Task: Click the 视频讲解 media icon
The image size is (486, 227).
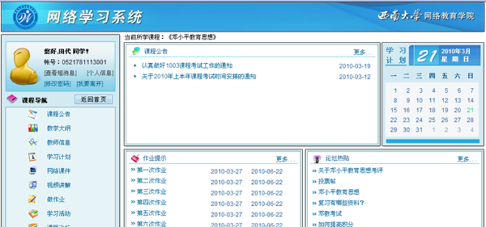Action: click(x=33, y=185)
